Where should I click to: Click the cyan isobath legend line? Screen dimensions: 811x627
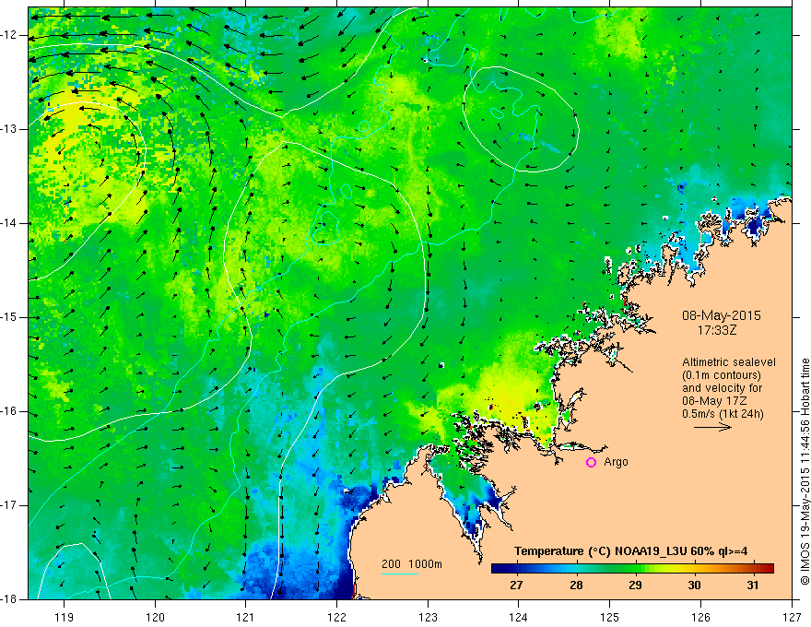pyautogui.click(x=400, y=574)
